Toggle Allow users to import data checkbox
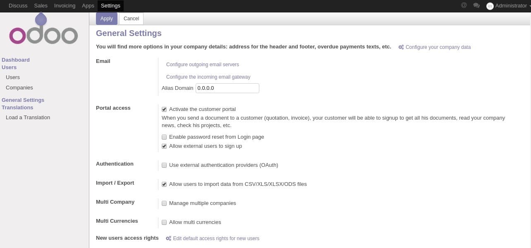Viewport: 531px width, 248px height. pos(164,184)
